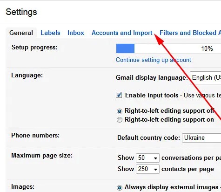The image size is (221, 192).
Task: Open the Default country code Ukraine dropdown
Action: pyautogui.click(x=201, y=138)
